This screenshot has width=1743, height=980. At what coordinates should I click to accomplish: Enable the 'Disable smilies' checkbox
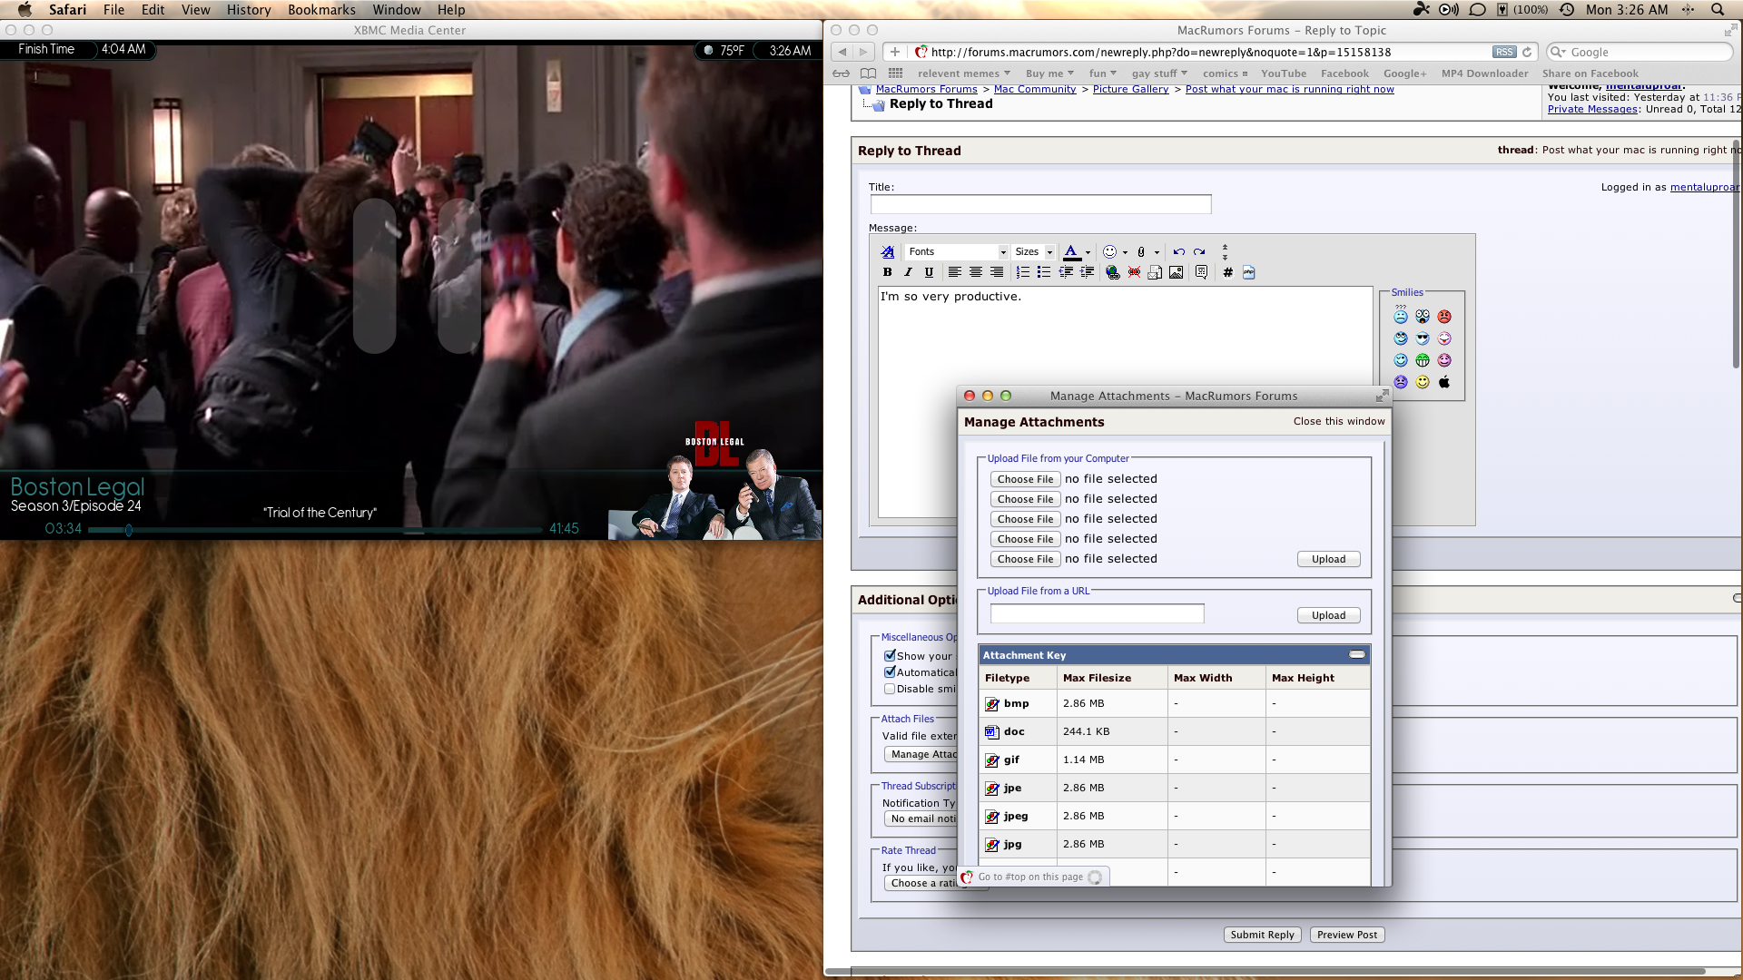click(890, 689)
